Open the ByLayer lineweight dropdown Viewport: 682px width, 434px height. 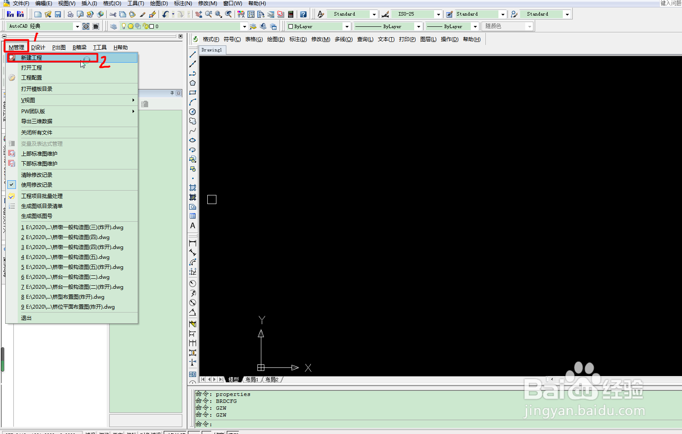tap(475, 26)
